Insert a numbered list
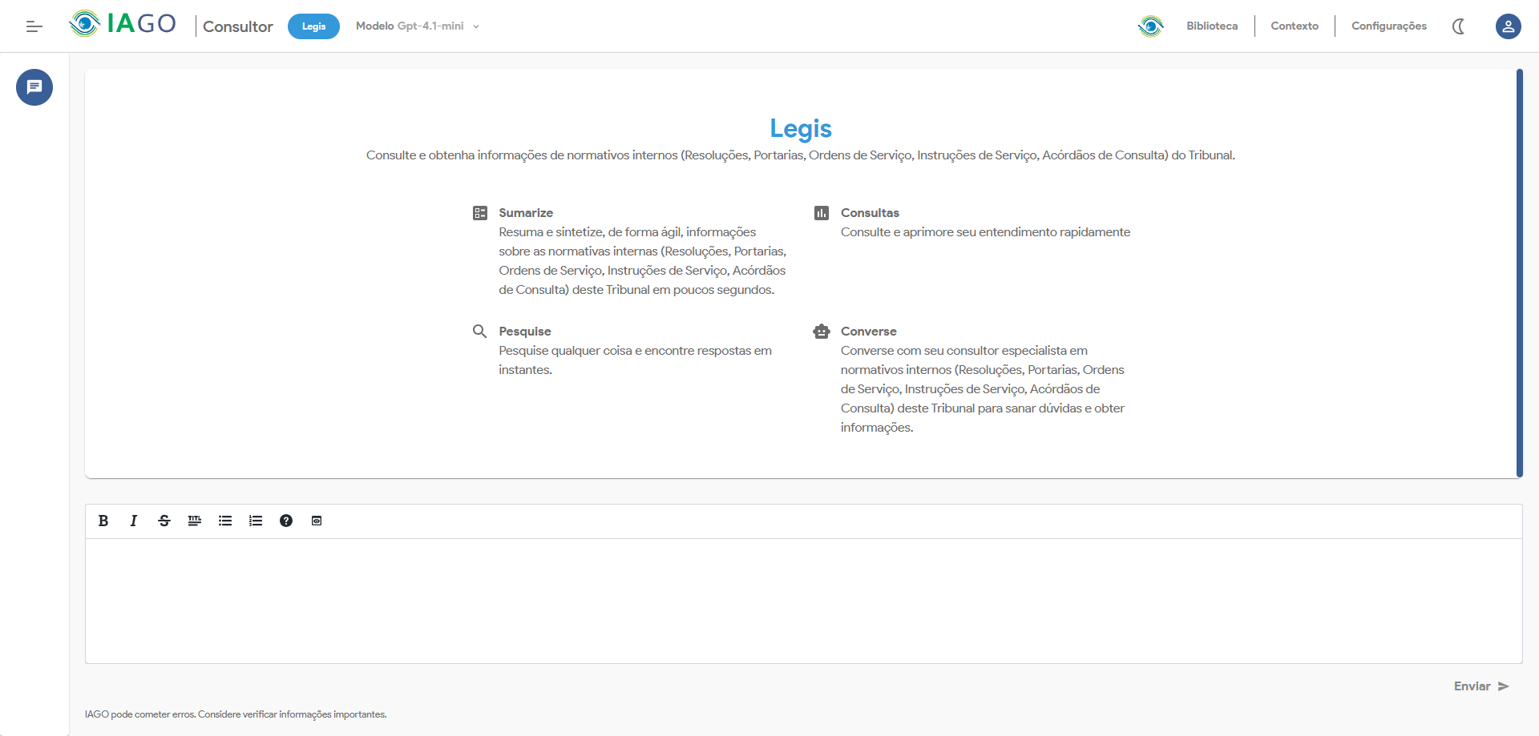This screenshot has width=1539, height=736. click(256, 521)
